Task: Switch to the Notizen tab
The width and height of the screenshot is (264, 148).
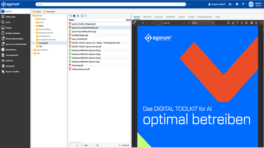Action: [x=181, y=17]
